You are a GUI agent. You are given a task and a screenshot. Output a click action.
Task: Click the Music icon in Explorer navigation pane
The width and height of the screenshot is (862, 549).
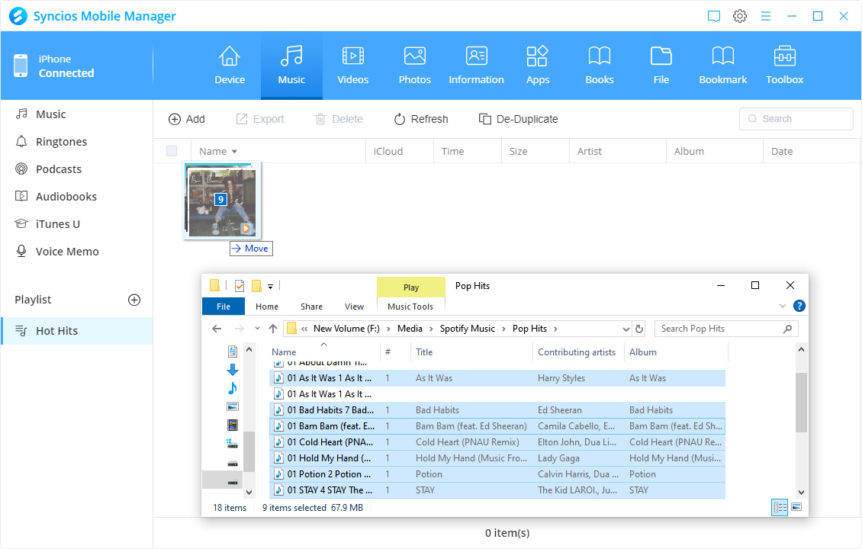click(x=233, y=389)
